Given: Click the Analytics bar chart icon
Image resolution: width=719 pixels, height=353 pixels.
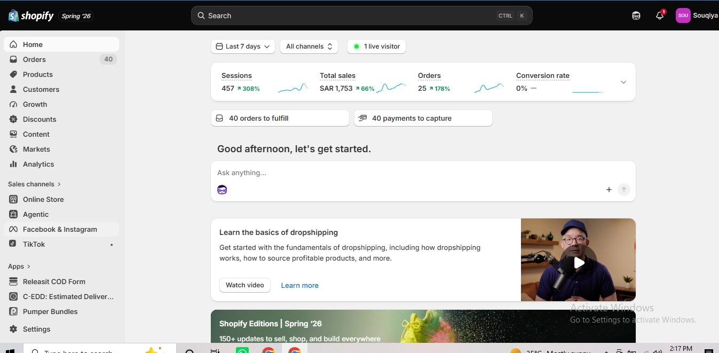Looking at the screenshot, I should click(13, 164).
